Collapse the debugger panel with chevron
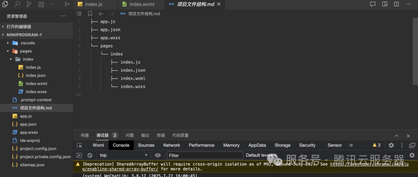 pyautogui.click(x=396, y=136)
